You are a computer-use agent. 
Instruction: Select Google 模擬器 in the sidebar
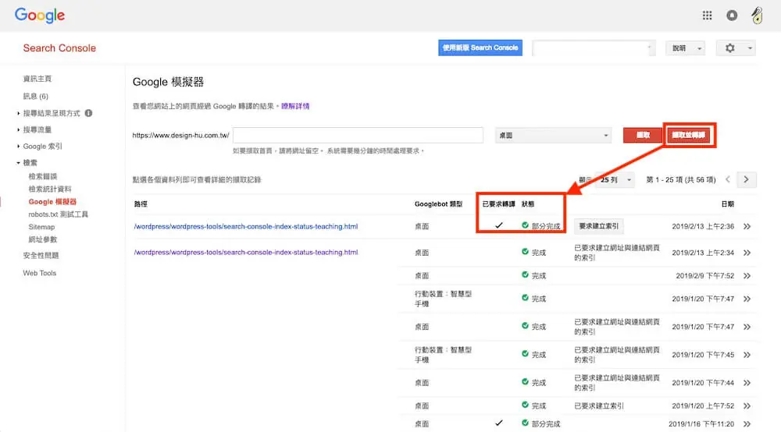click(52, 201)
